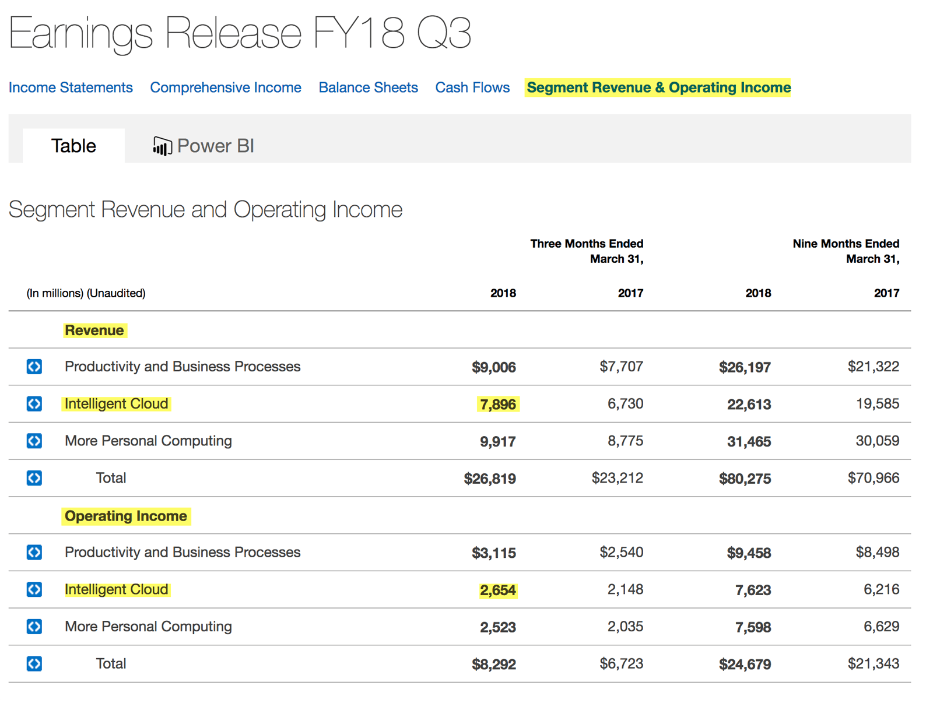Screen dimensions: 933x724
Task: Click the Segment Revenue and Operating Income heading
Action: pyautogui.click(x=205, y=209)
